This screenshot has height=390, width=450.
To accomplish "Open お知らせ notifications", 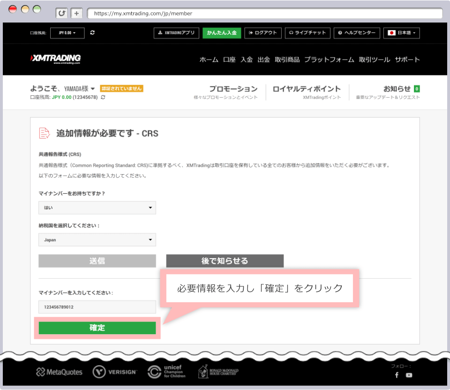I will 388,92.
